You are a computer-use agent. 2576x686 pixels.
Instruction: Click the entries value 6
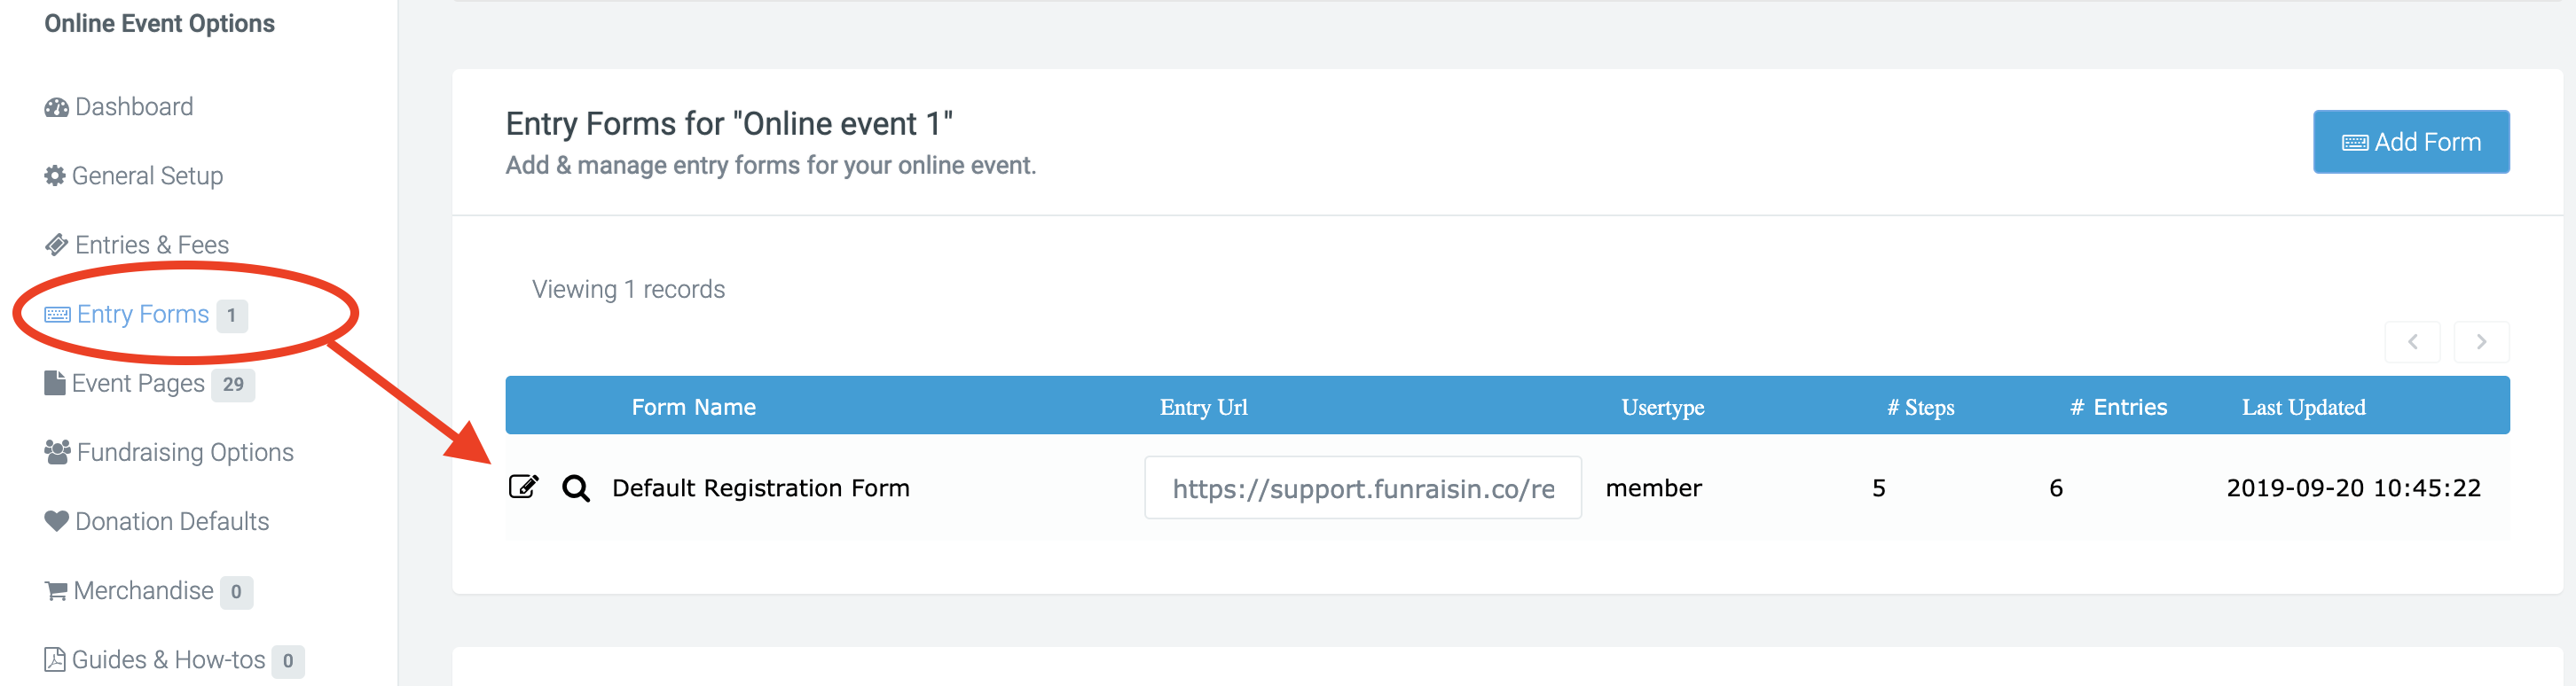click(2055, 488)
